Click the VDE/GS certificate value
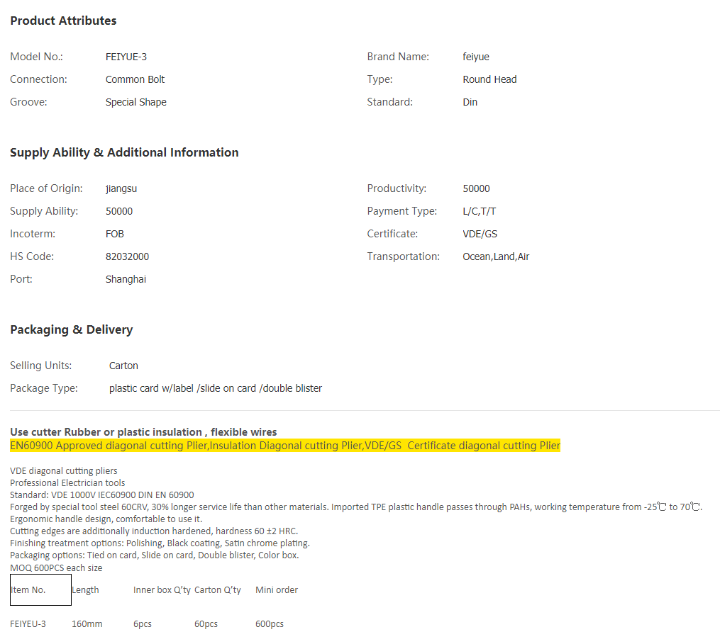The height and width of the screenshot is (644, 720). (480, 234)
